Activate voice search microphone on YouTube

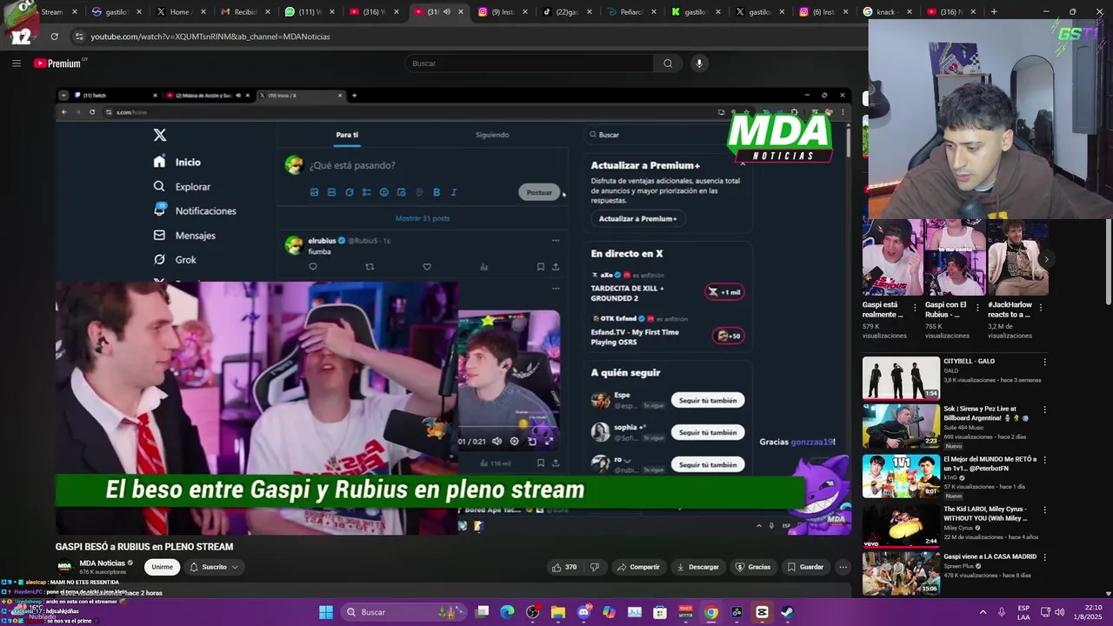[x=698, y=63]
